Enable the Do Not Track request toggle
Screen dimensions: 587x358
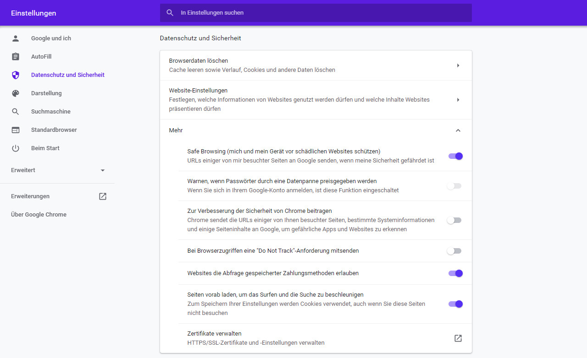[454, 251]
